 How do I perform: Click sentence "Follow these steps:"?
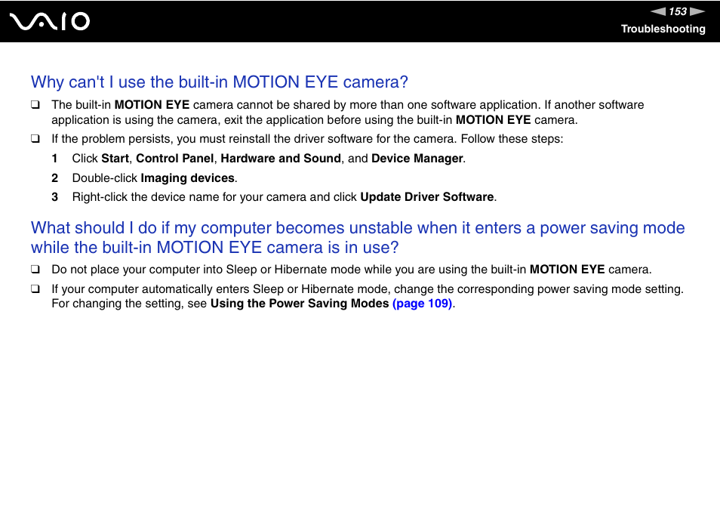pos(512,139)
